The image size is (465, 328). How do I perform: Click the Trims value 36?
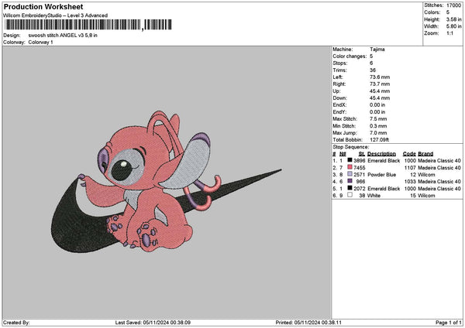[373, 70]
